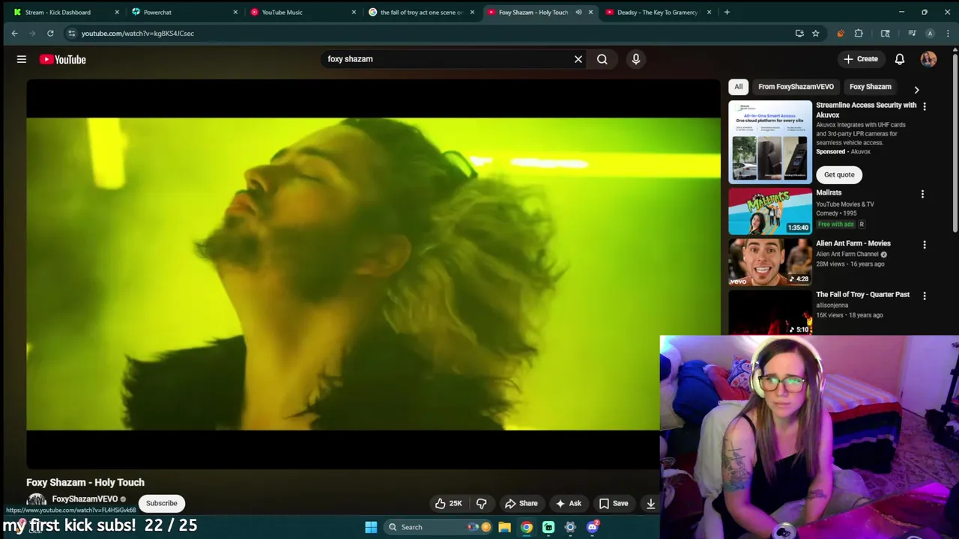Reload the current page
959x539 pixels.
point(50,33)
